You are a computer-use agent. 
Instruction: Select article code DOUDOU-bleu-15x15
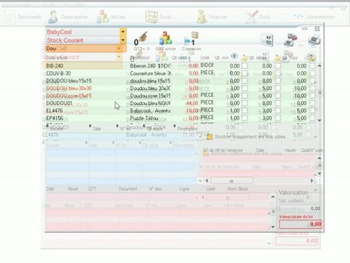pyautogui.click(x=69, y=80)
